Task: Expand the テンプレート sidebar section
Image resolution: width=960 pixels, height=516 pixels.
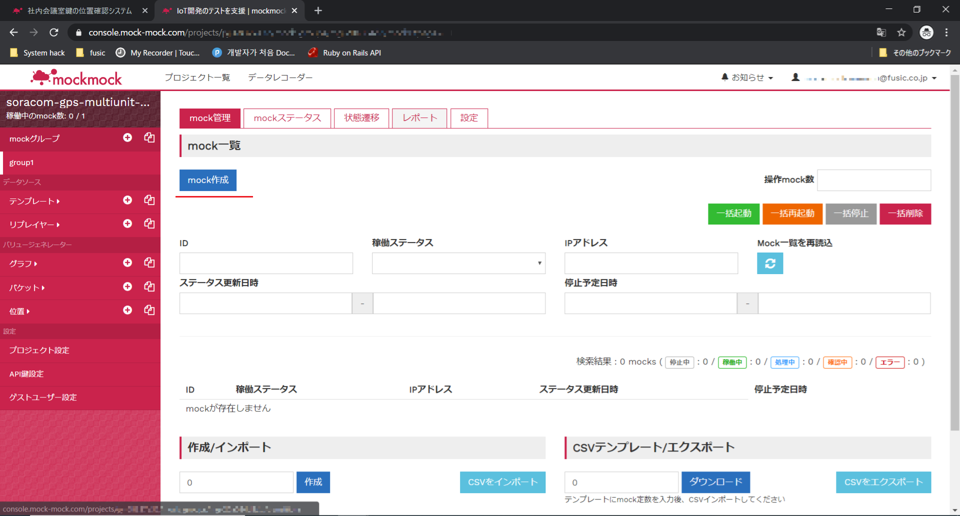Action: click(x=34, y=201)
